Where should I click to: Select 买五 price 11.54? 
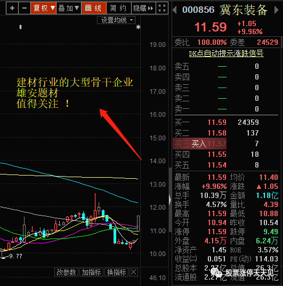tap(217, 165)
